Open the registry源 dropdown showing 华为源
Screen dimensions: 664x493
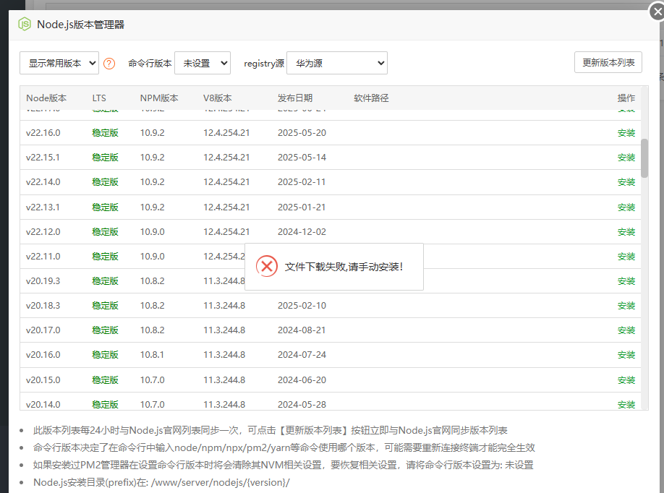(337, 63)
